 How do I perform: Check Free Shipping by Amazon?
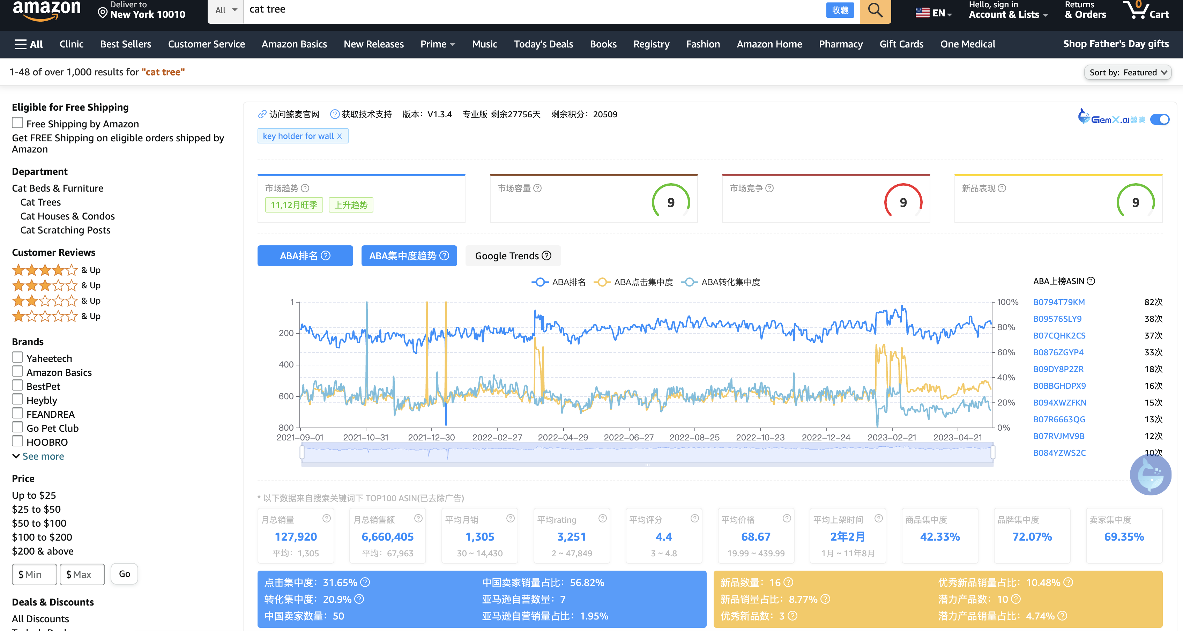[x=17, y=123]
